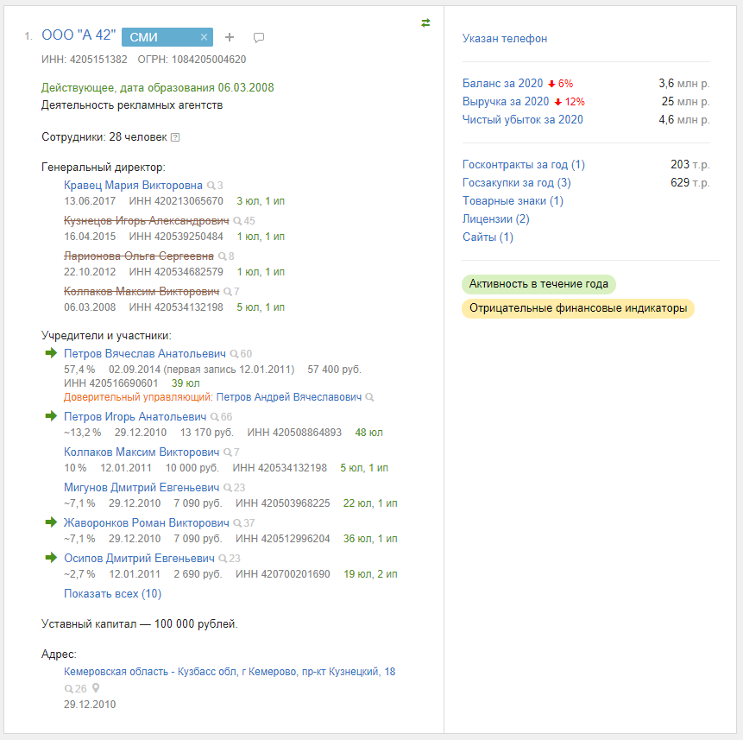Screen dimensions: 743x740
Task: Search icon beside founder Колпаков Максим Викторович
Action: (x=228, y=452)
